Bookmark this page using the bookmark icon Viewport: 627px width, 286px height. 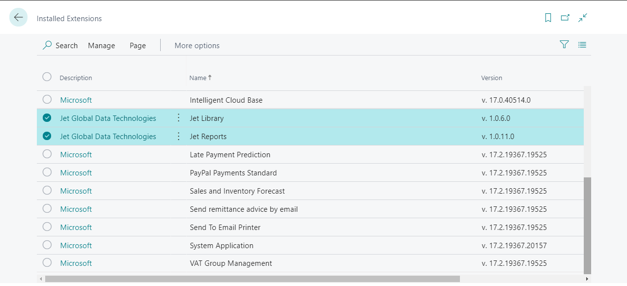[548, 17]
